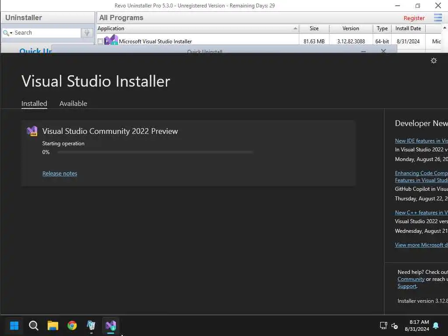Open Revo Uninstaller hamburger menu icon
Screen dimensions: 448x336
coord(437,17)
